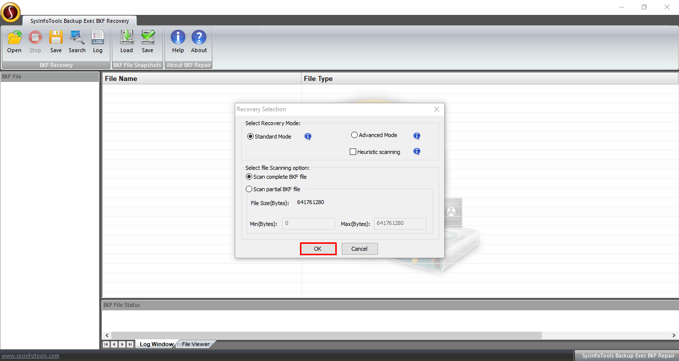Image resolution: width=679 pixels, height=361 pixels.
Task: Click the File Name column header
Action: pyautogui.click(x=201, y=78)
